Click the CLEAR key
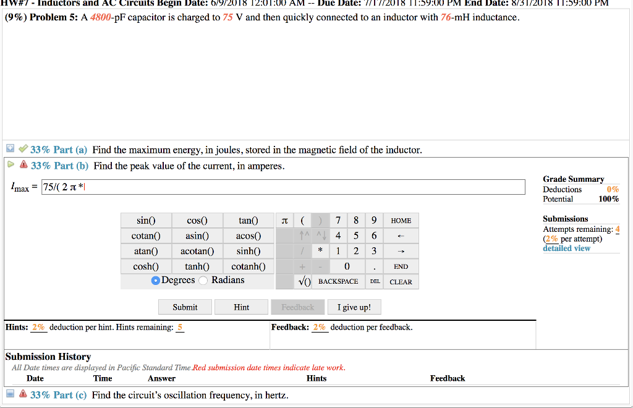Viewport: 633px width, 408px height. [x=401, y=282]
